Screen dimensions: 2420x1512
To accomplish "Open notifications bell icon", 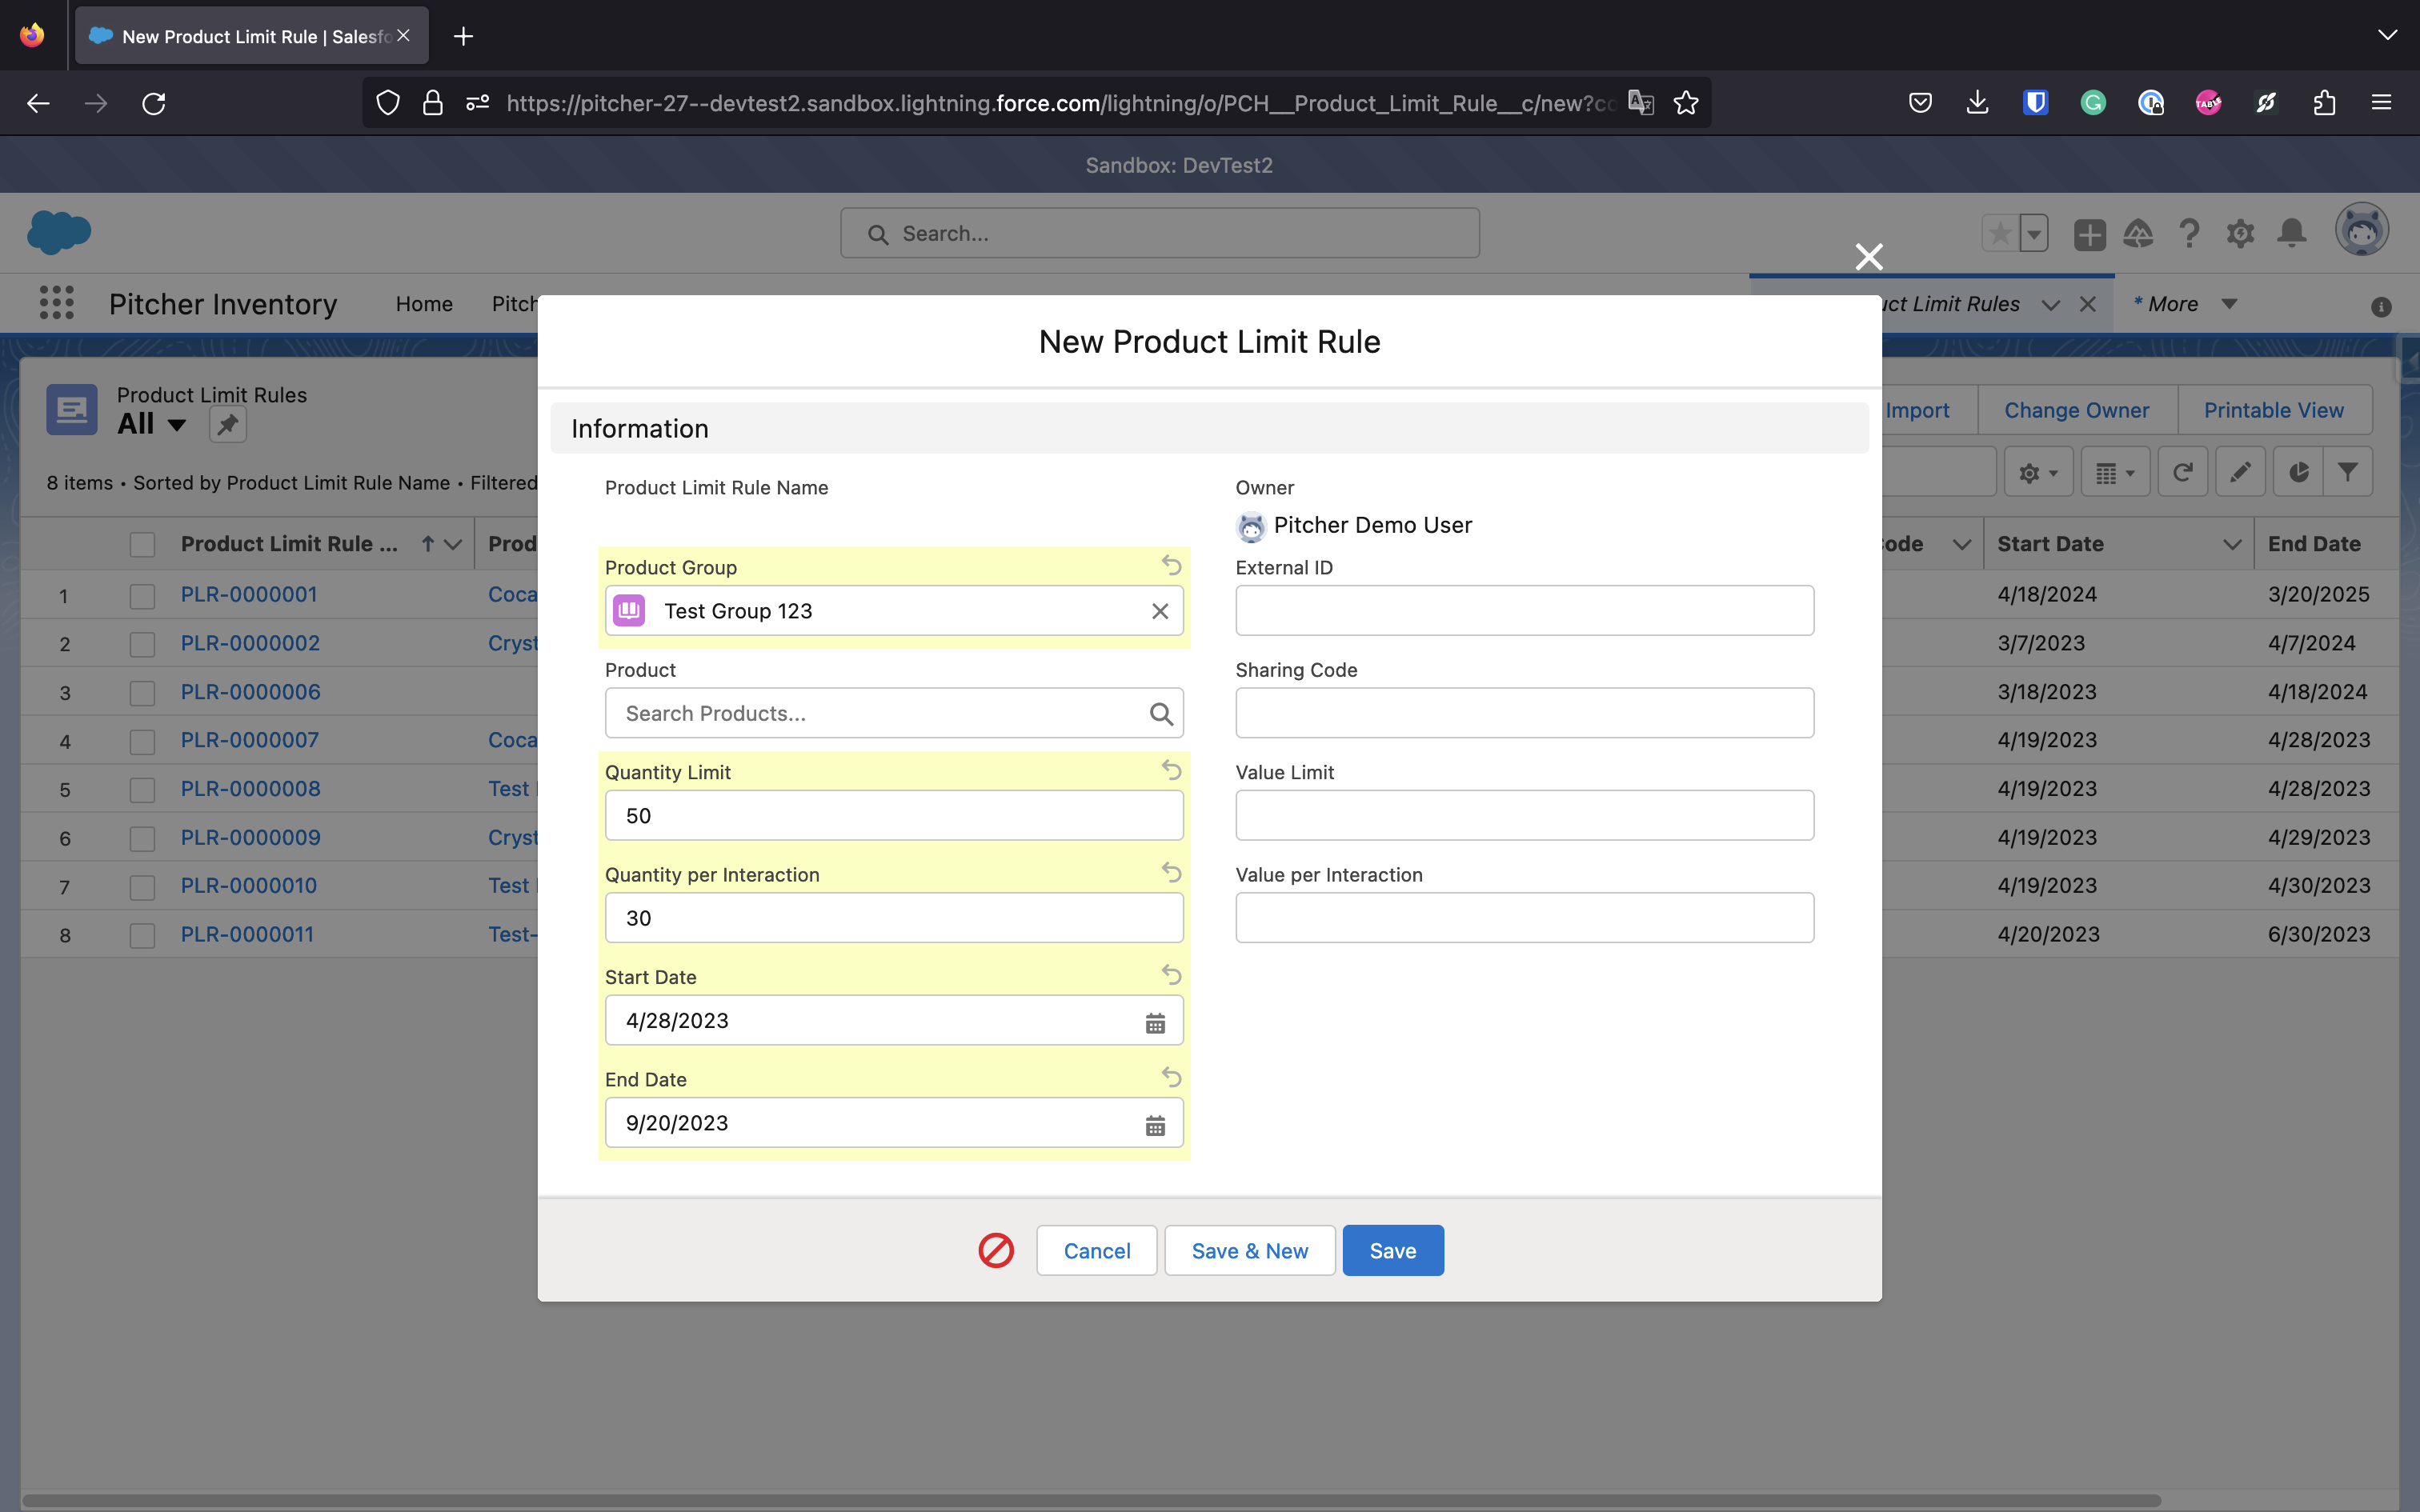I will (2291, 234).
